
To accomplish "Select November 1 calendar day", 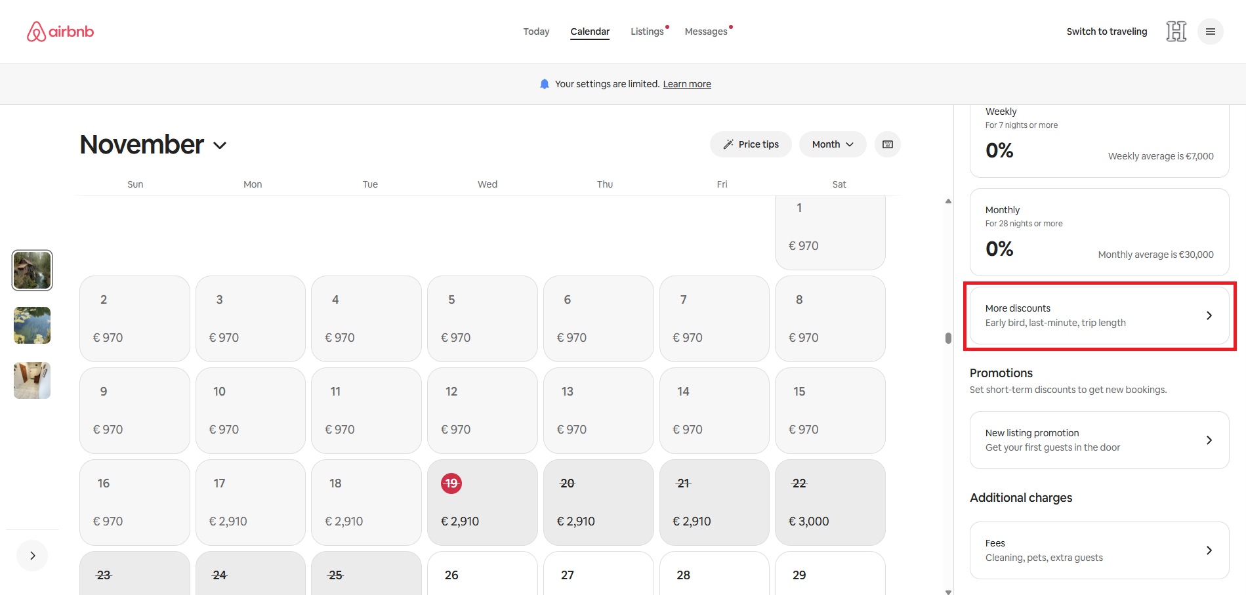I will point(830,232).
